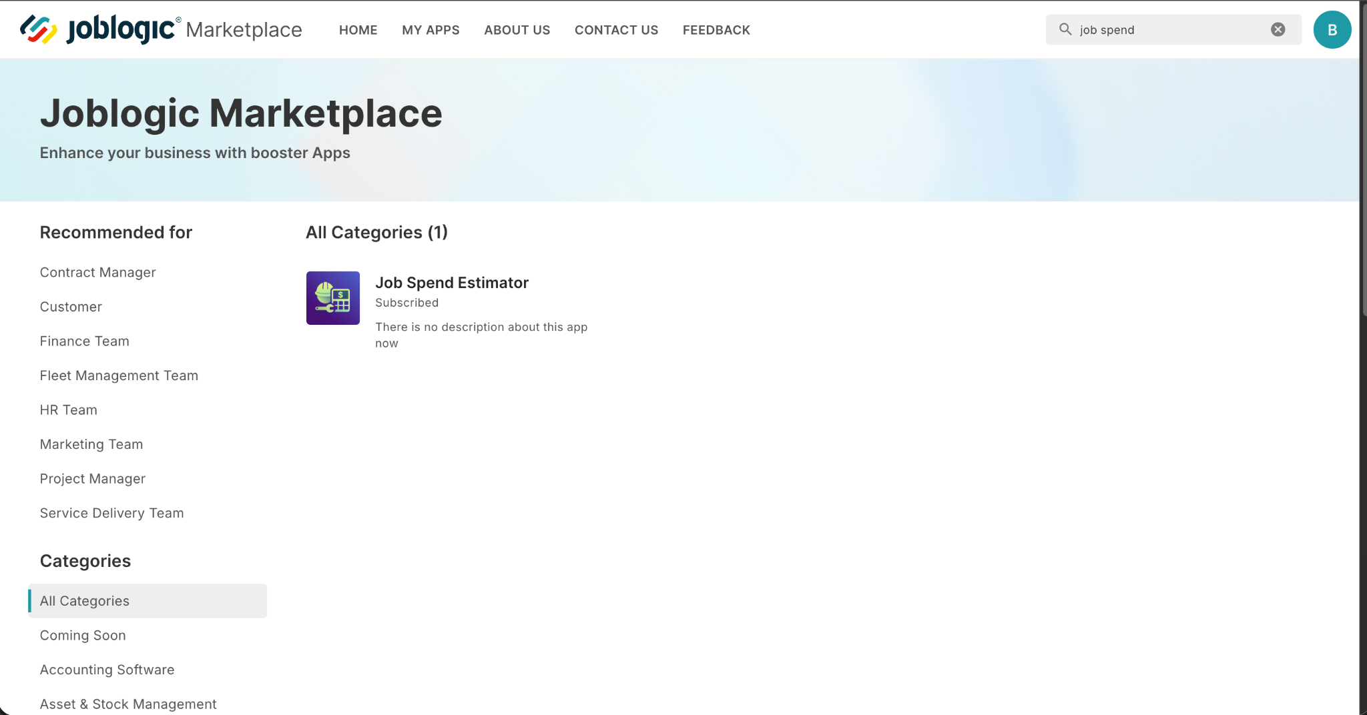Select Asset & Stock Management category
The width and height of the screenshot is (1367, 715).
[x=128, y=704]
